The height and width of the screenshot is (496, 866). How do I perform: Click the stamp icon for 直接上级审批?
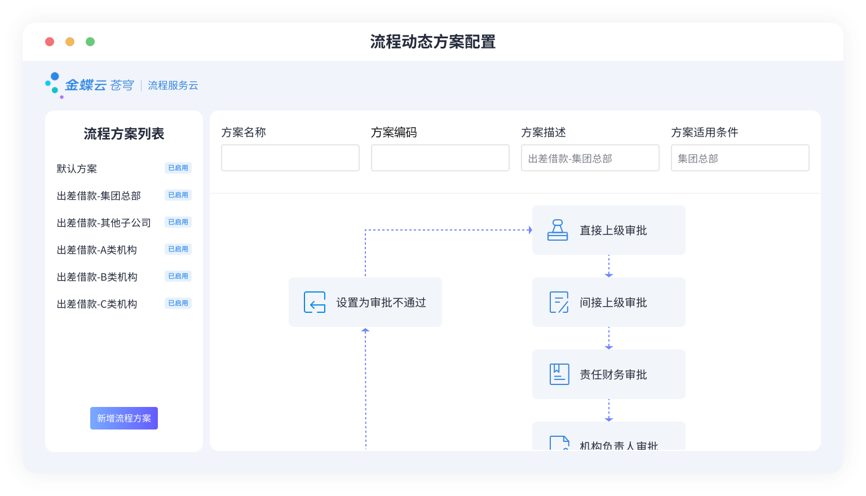pos(558,230)
